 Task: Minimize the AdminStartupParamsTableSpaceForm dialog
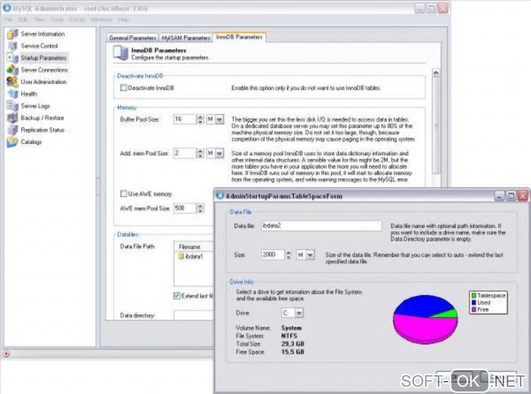500,196
